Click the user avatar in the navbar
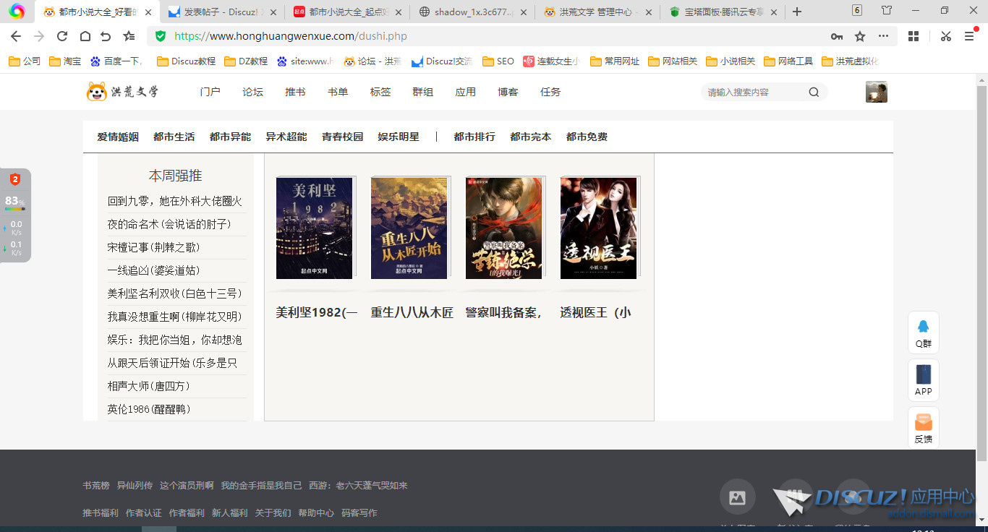This screenshot has height=532, width=988. pyautogui.click(x=876, y=92)
